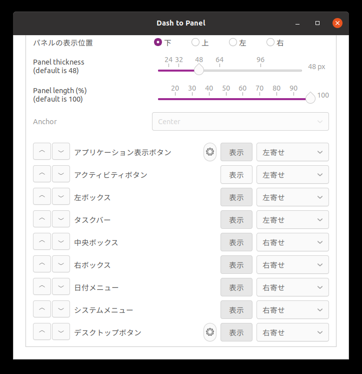The image size is (362, 374).
Task: Open settings gear for デスクトップボタン
Action: (x=210, y=332)
